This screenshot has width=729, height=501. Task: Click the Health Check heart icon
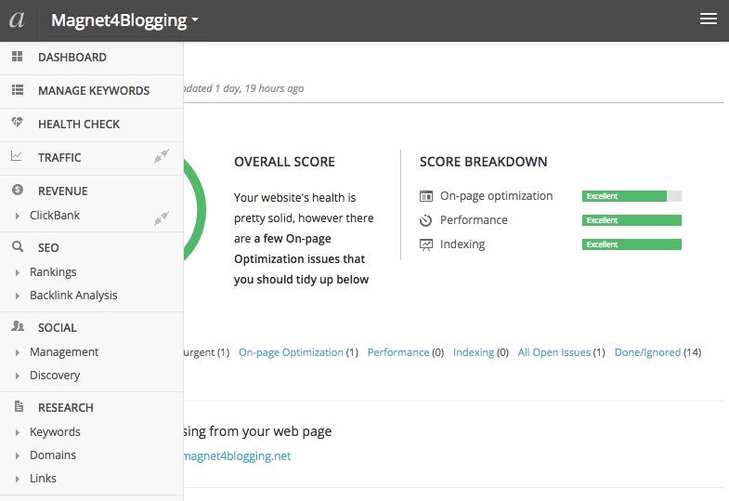tap(18, 123)
